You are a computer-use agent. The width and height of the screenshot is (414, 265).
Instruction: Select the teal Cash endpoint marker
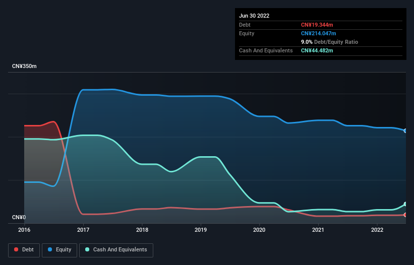click(405, 204)
